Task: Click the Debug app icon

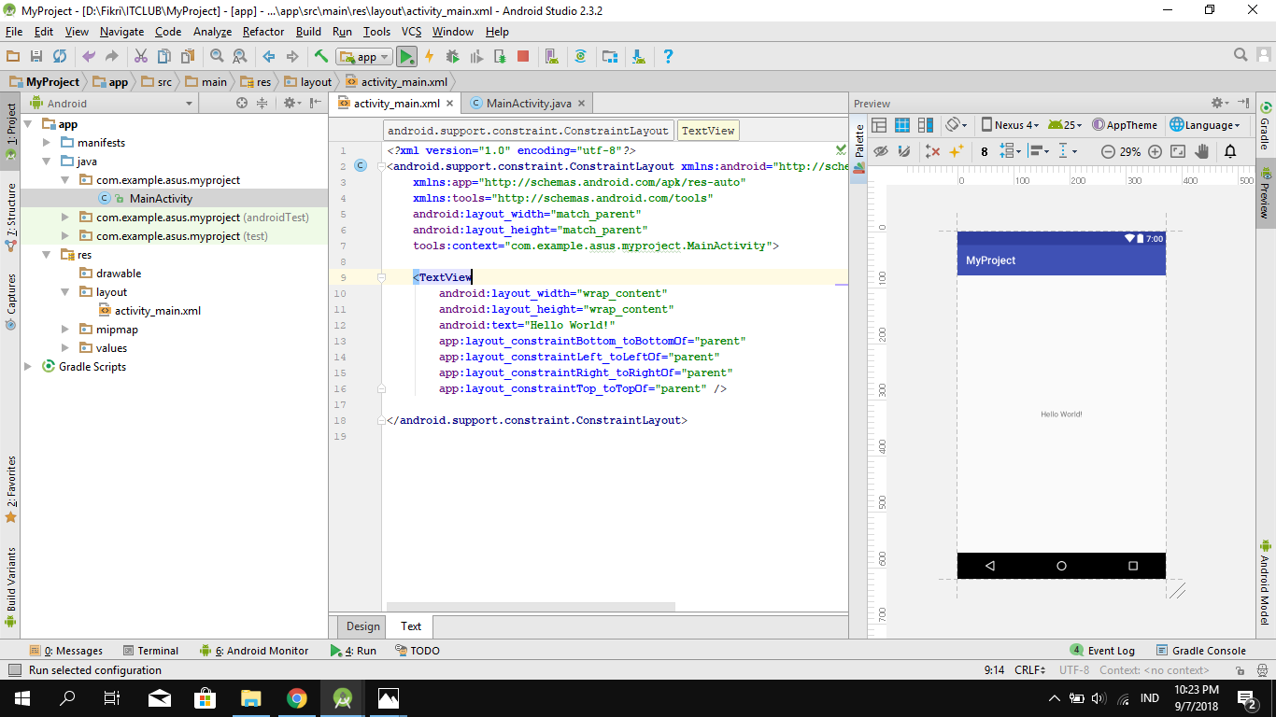Action: click(x=452, y=56)
